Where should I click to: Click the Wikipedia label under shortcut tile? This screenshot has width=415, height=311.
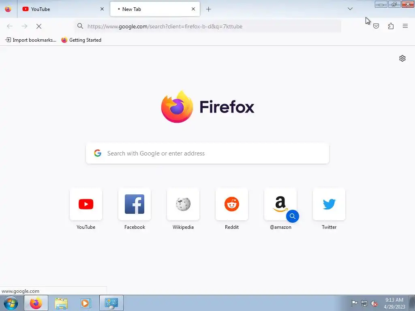[x=183, y=227]
